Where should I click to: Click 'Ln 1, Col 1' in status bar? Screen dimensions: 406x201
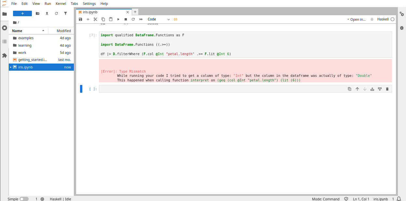[x=361, y=199]
